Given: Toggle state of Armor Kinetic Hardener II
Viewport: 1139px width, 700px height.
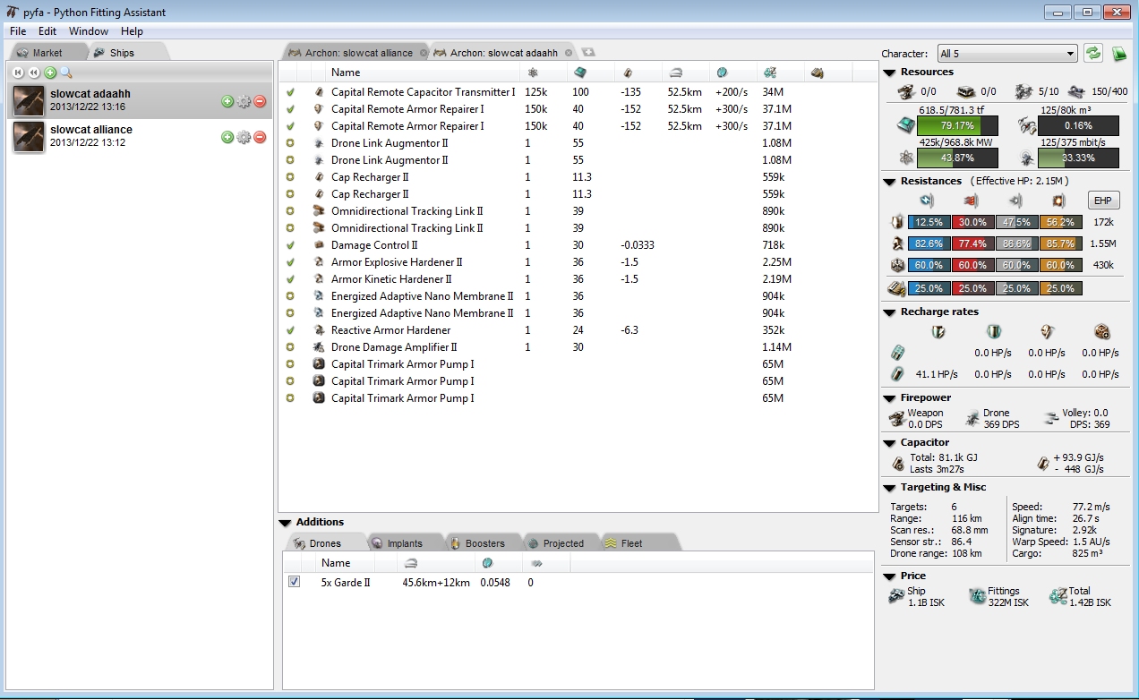Looking at the screenshot, I should pos(290,279).
